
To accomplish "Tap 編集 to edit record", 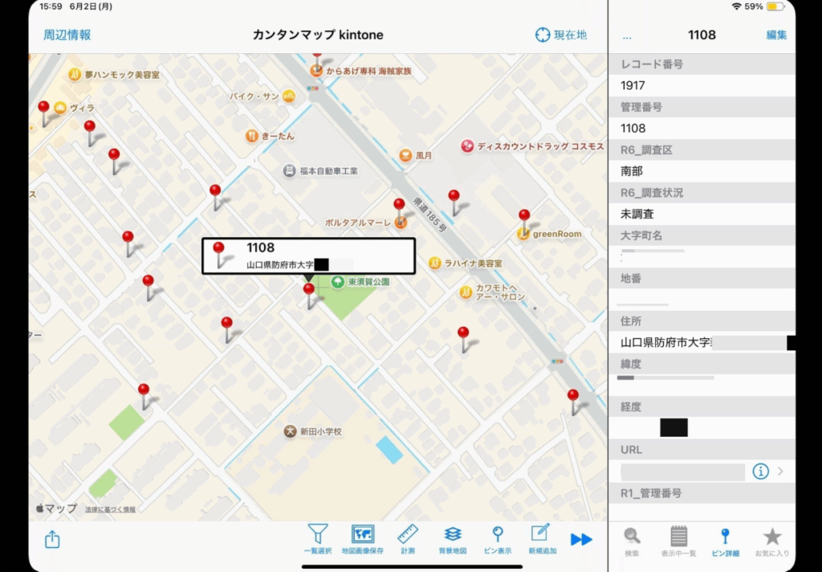I will click(776, 35).
